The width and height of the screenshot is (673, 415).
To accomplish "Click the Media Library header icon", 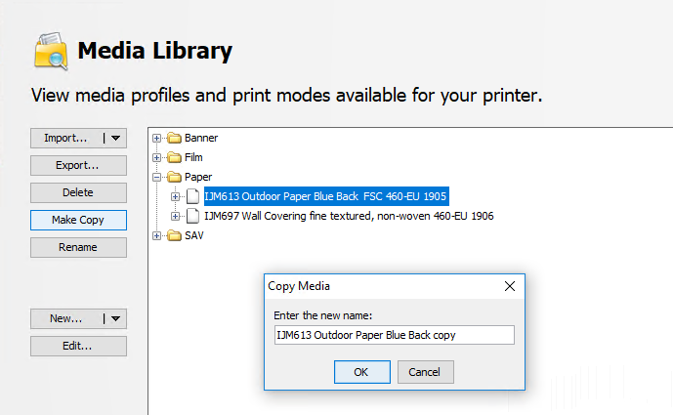I will [x=51, y=50].
